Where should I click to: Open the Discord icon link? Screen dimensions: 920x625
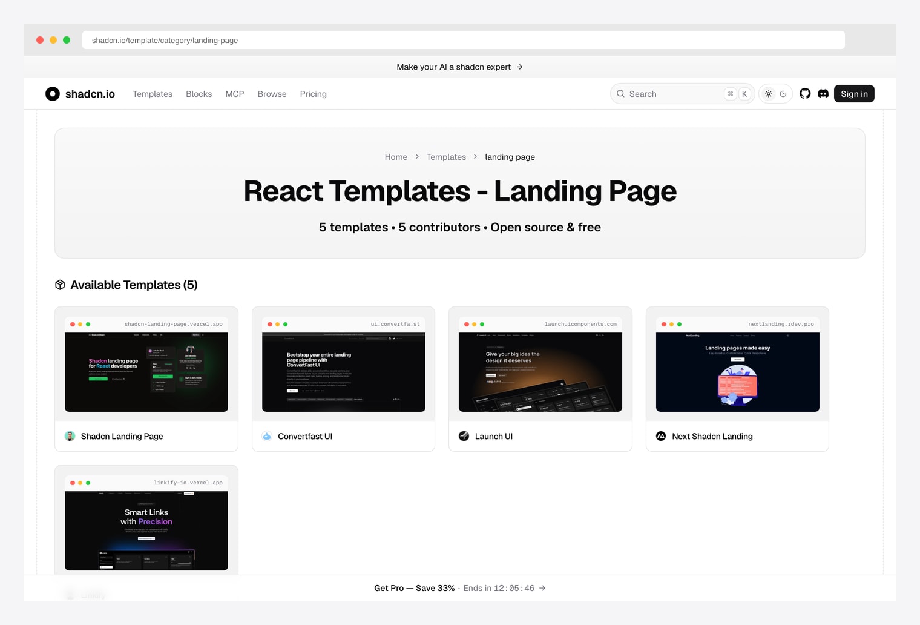(x=823, y=94)
